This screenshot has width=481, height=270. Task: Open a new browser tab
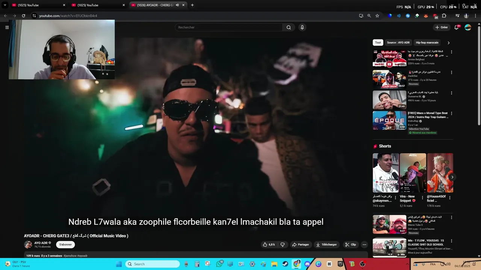(192, 5)
